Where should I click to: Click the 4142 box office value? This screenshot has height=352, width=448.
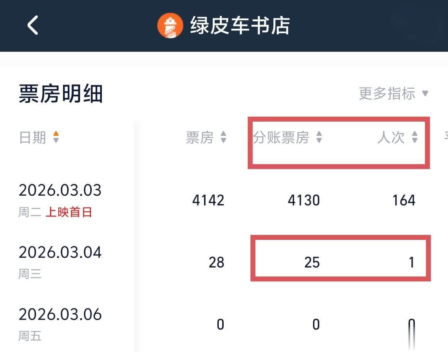point(208,200)
